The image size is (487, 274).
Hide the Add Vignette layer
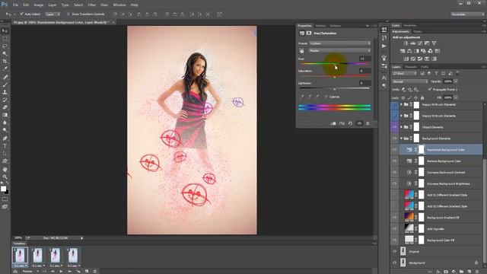(394, 228)
